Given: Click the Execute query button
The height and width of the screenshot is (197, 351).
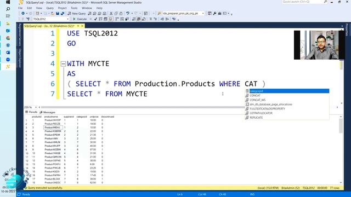Looking at the screenshot, I should point(80,19).
